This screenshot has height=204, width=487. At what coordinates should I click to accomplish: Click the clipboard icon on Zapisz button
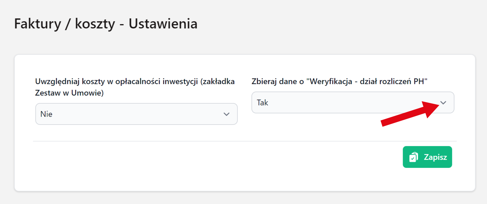(x=413, y=157)
